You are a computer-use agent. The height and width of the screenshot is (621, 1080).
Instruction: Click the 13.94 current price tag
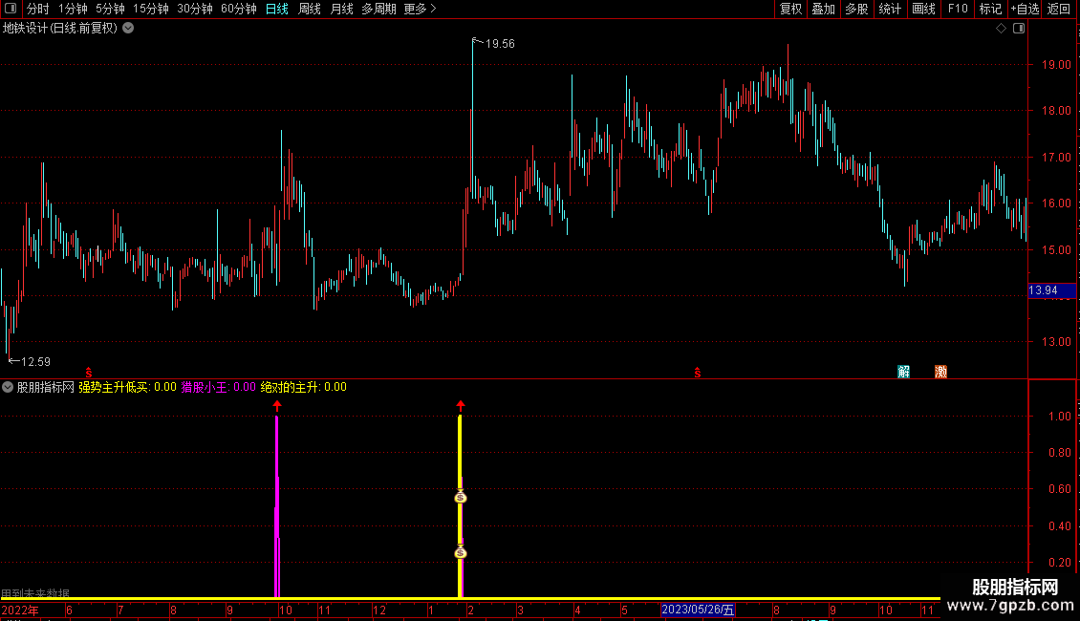click(x=1051, y=290)
